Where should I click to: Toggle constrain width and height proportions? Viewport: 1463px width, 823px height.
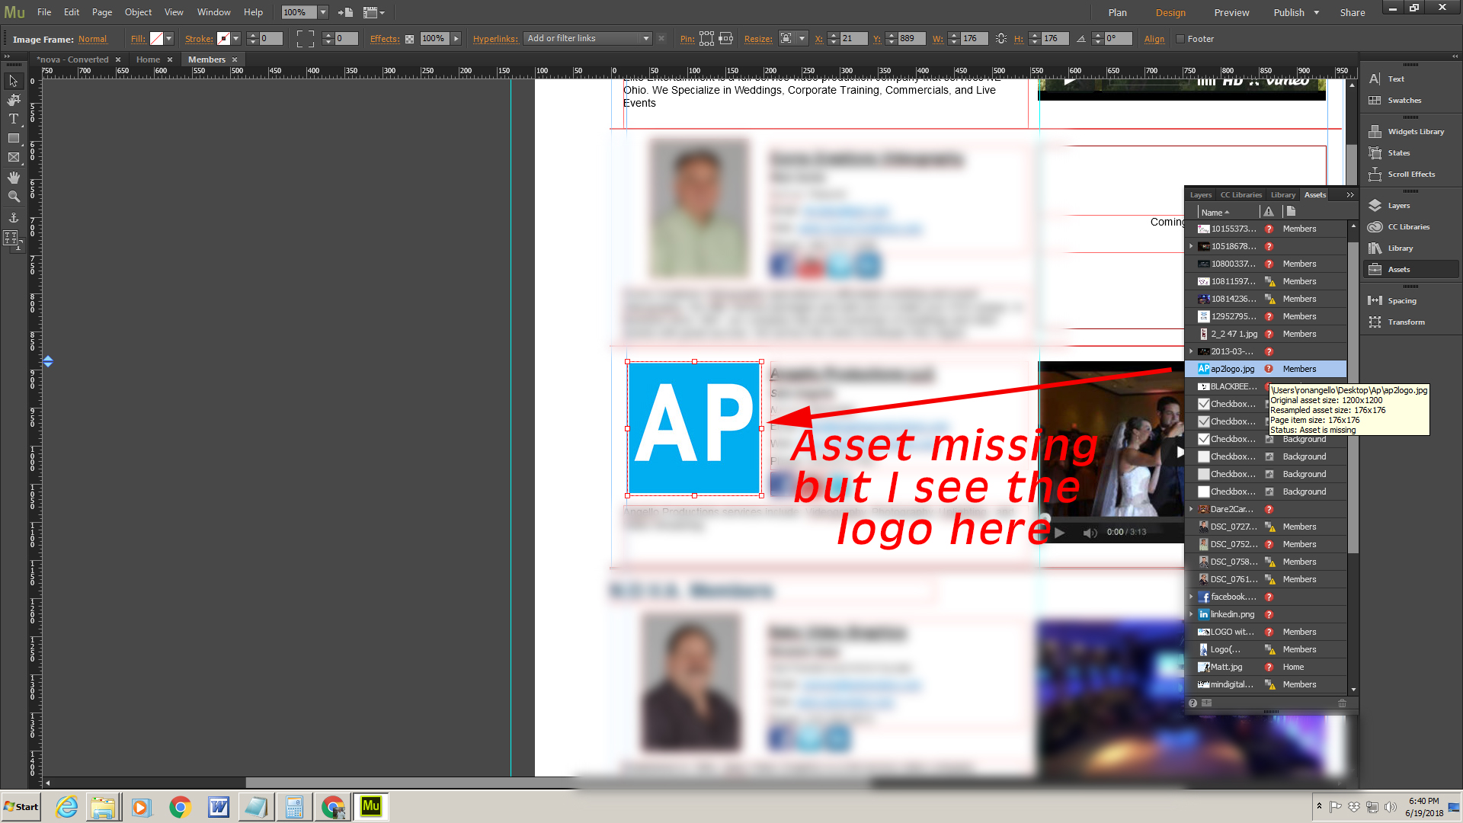pyautogui.click(x=1000, y=38)
